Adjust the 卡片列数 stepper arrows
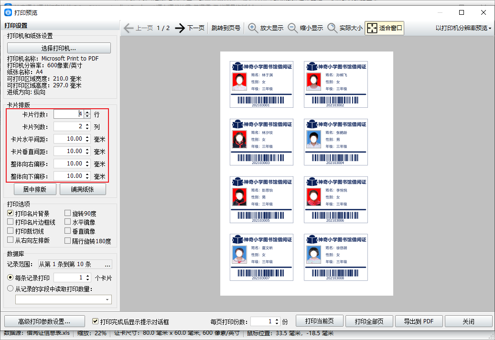 87,126
